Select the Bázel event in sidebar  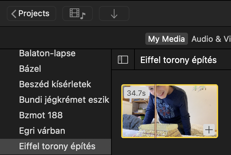point(30,69)
